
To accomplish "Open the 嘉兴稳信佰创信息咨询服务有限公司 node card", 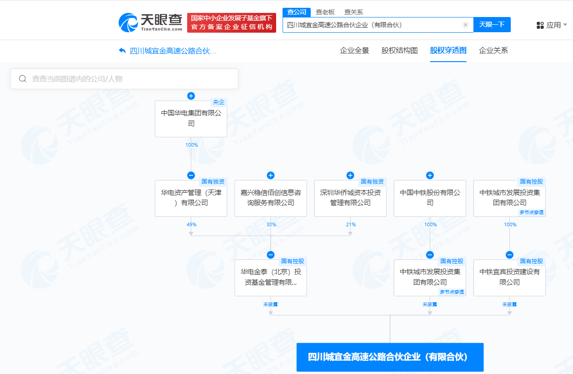I will point(271,198).
